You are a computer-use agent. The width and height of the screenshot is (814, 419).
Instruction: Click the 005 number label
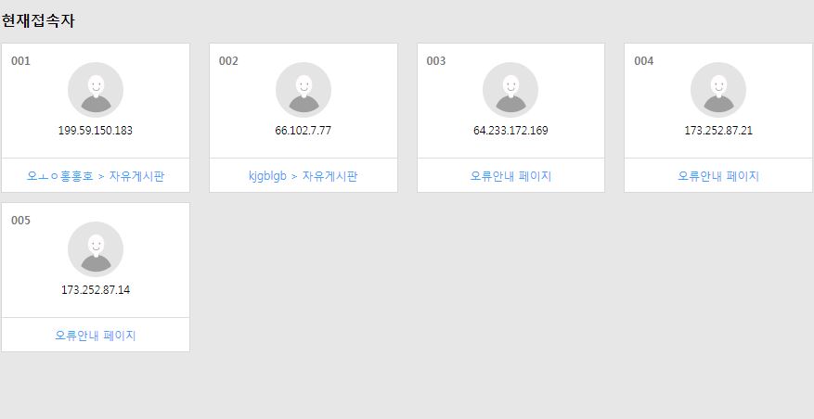point(20,221)
